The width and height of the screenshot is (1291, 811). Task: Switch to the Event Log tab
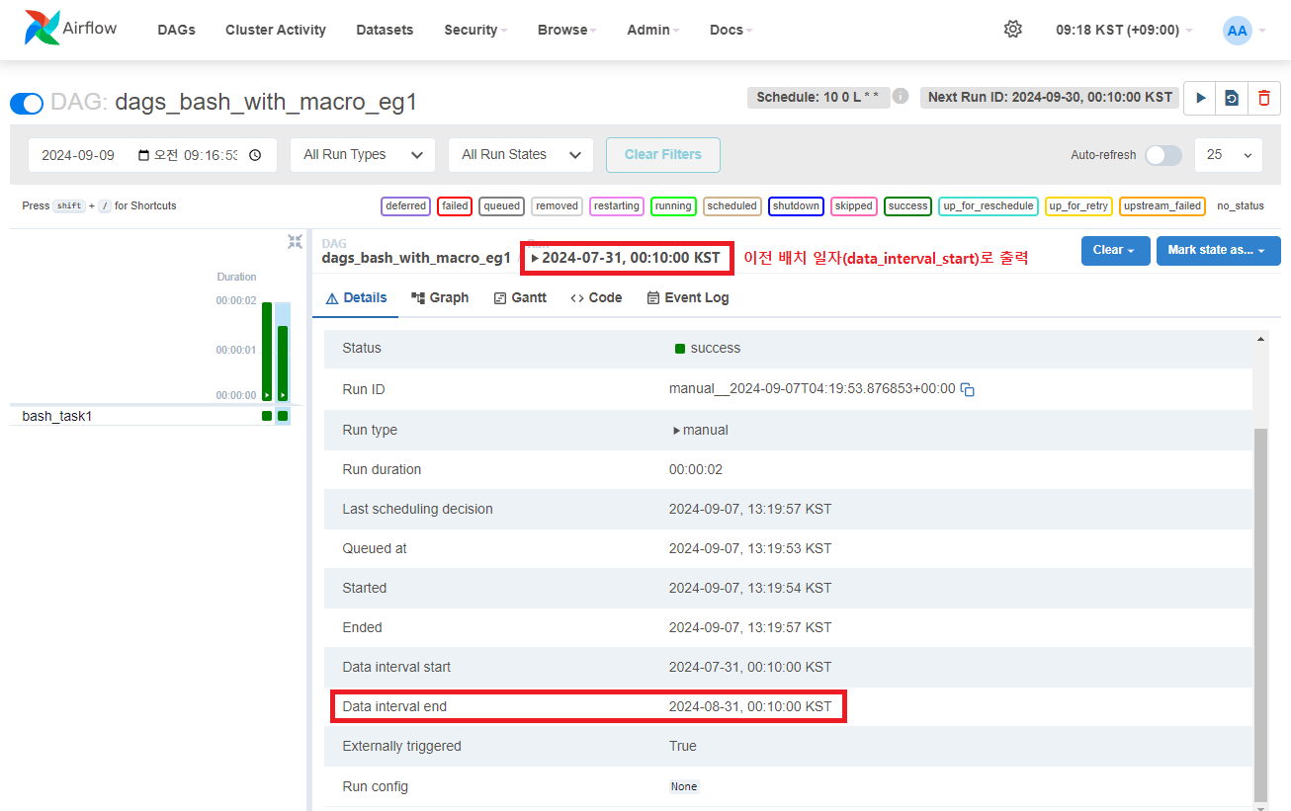click(688, 297)
